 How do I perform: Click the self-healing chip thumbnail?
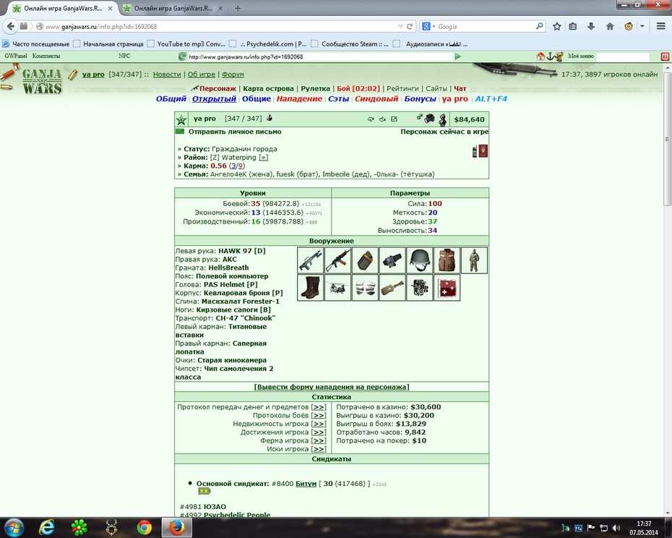(447, 288)
